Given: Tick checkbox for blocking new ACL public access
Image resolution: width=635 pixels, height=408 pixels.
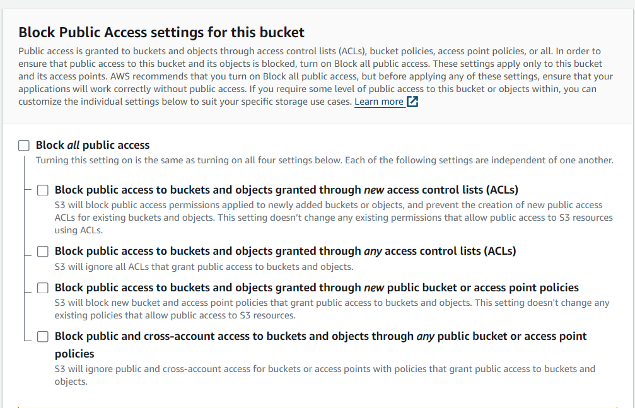Looking at the screenshot, I should [43, 190].
